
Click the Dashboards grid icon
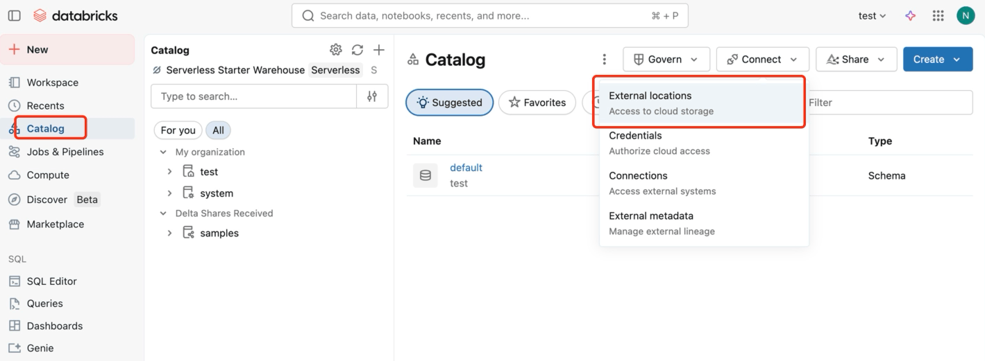pyautogui.click(x=14, y=326)
